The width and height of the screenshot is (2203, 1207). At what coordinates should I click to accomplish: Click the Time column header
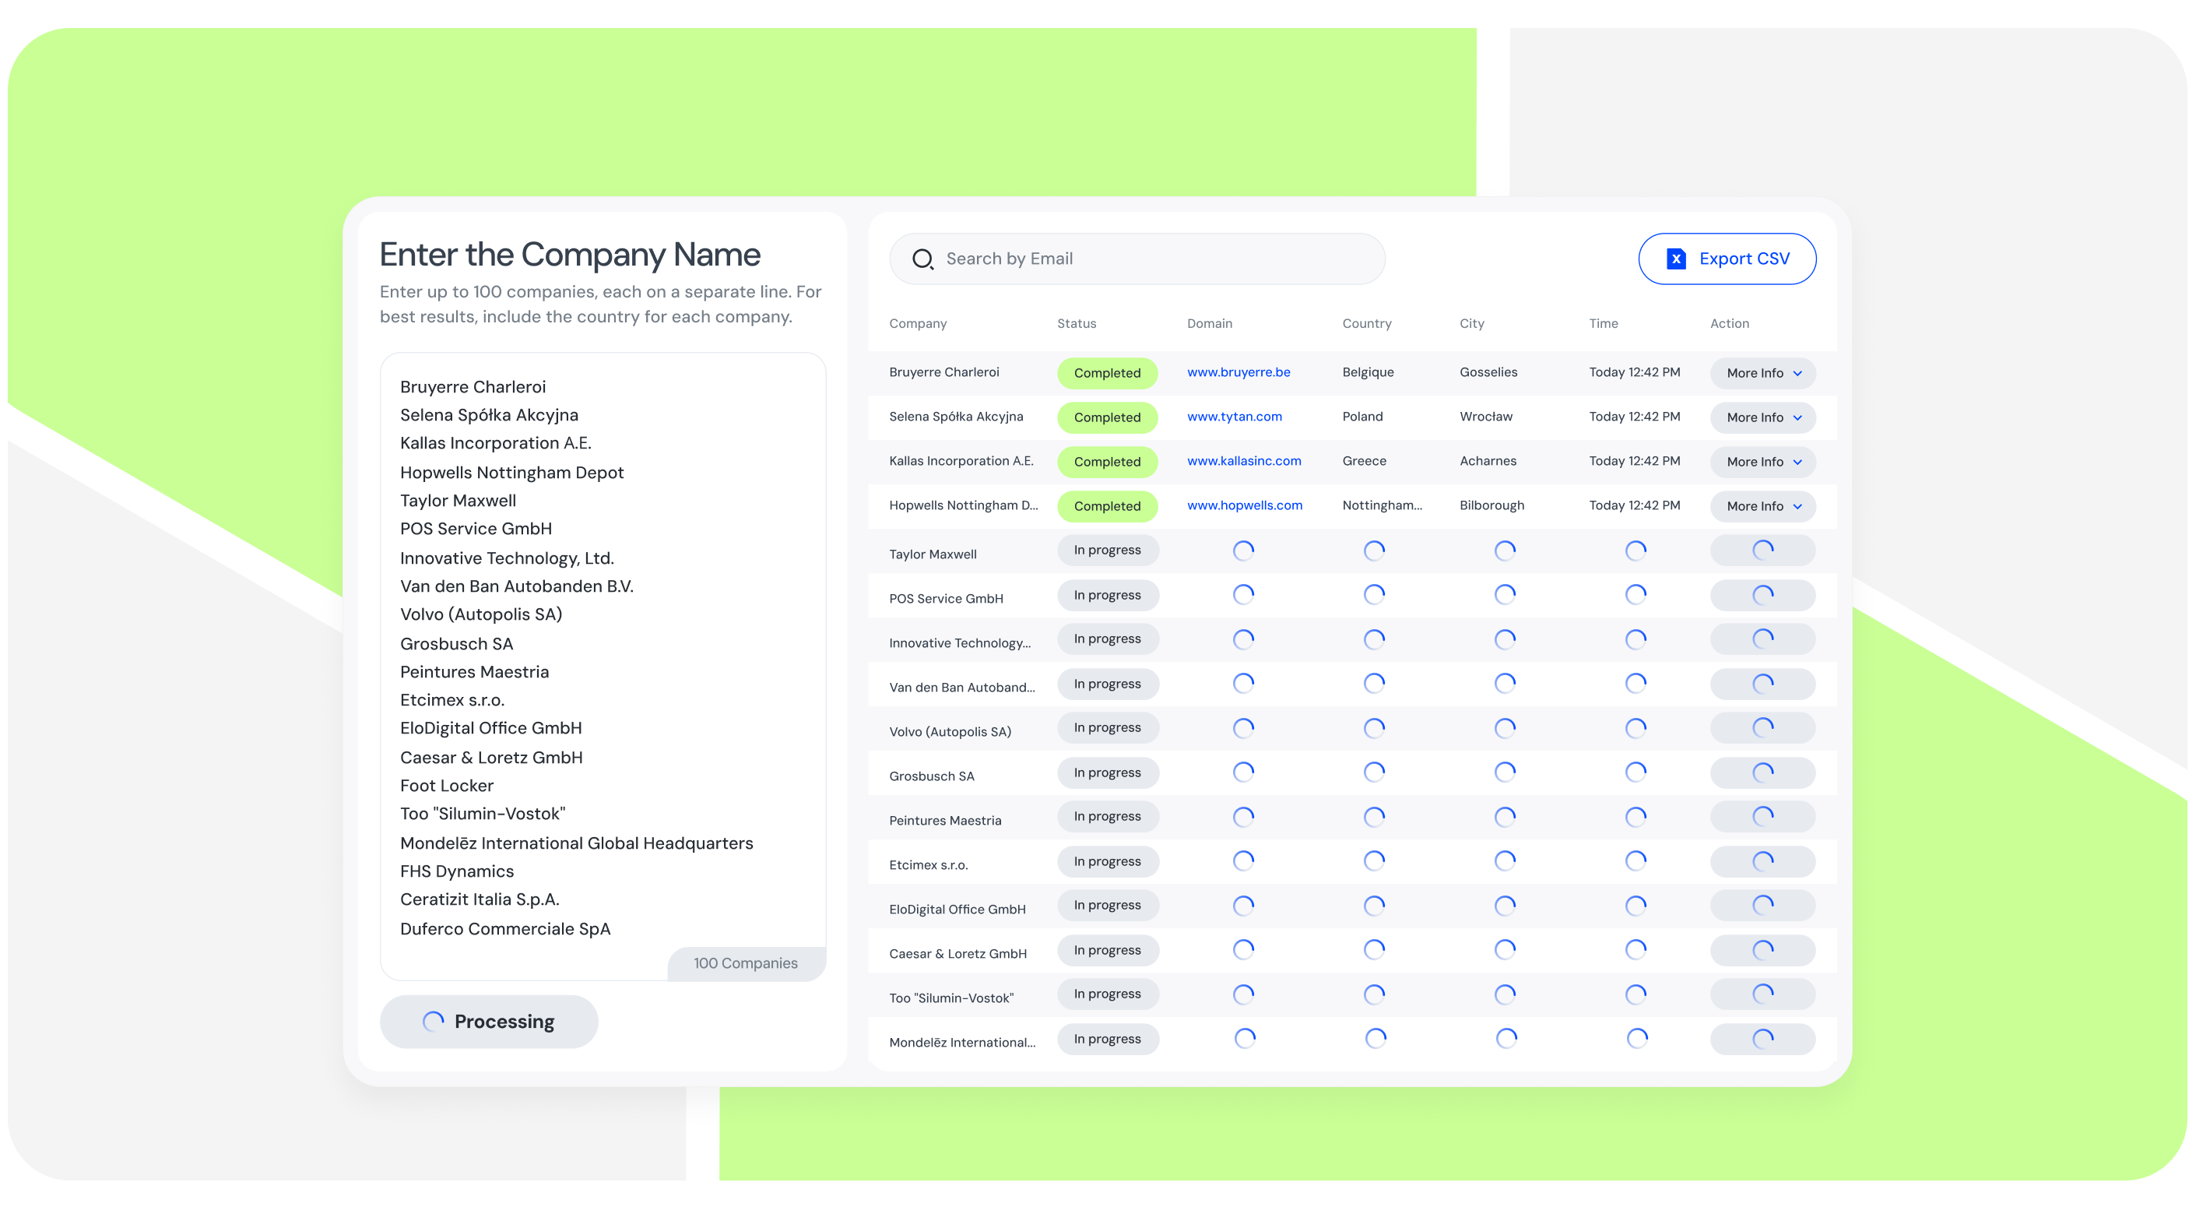pos(1603,323)
